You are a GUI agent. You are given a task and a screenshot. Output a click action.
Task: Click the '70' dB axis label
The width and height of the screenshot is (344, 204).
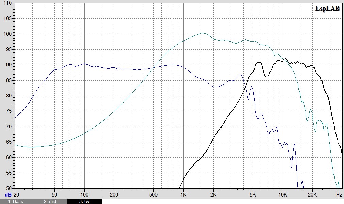[9, 127]
